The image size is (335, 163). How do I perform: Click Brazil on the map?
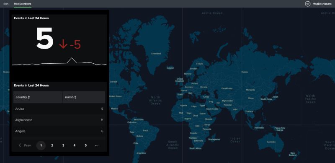coord(145,130)
